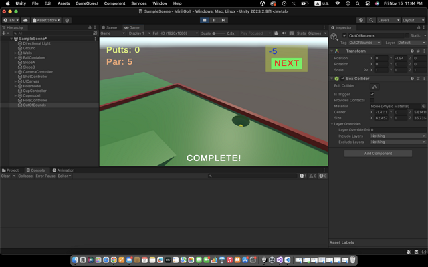Disable the Box Collider component checkbox
Image resolution: width=428 pixels, height=267 pixels.
click(x=342, y=79)
